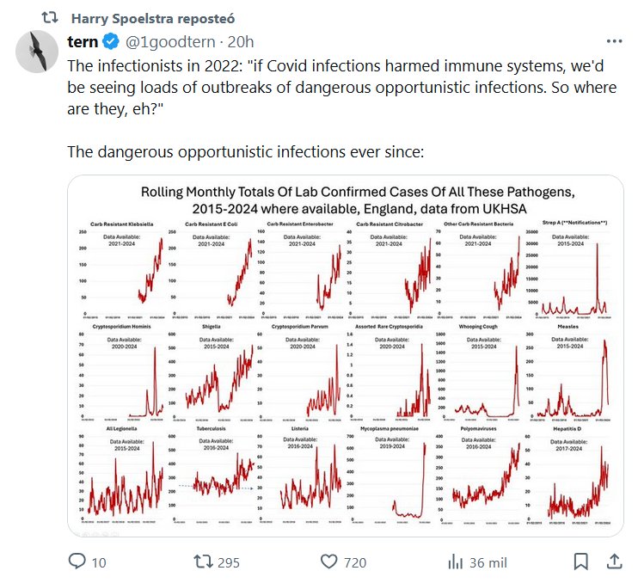Repost this tweet using retweet icon
The width and height of the screenshot is (638, 583).
(x=203, y=562)
